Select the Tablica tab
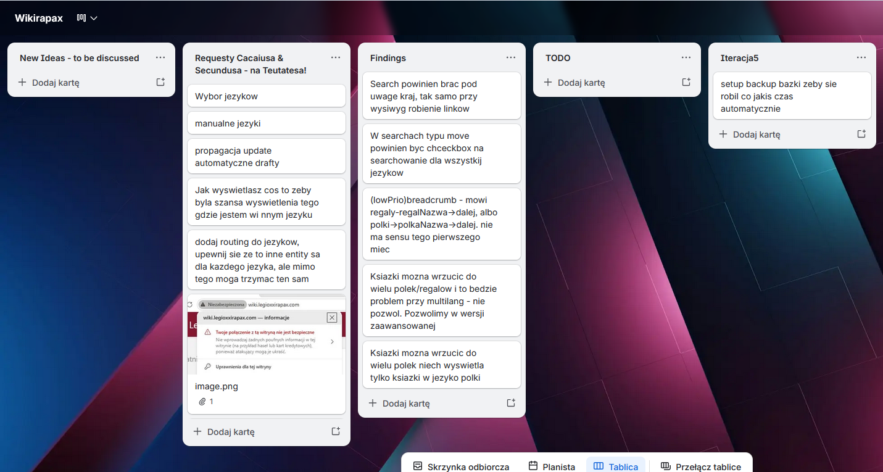This screenshot has height=472, width=883. tap(616, 466)
